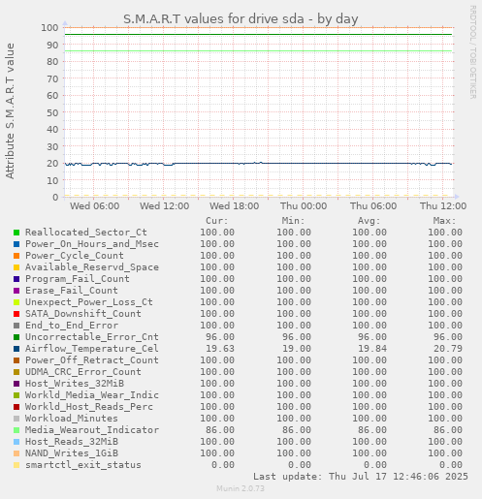The height and width of the screenshot is (499, 482).
Task: Click the Media_Wearout_Indicator light green swatch
Action: point(16,430)
